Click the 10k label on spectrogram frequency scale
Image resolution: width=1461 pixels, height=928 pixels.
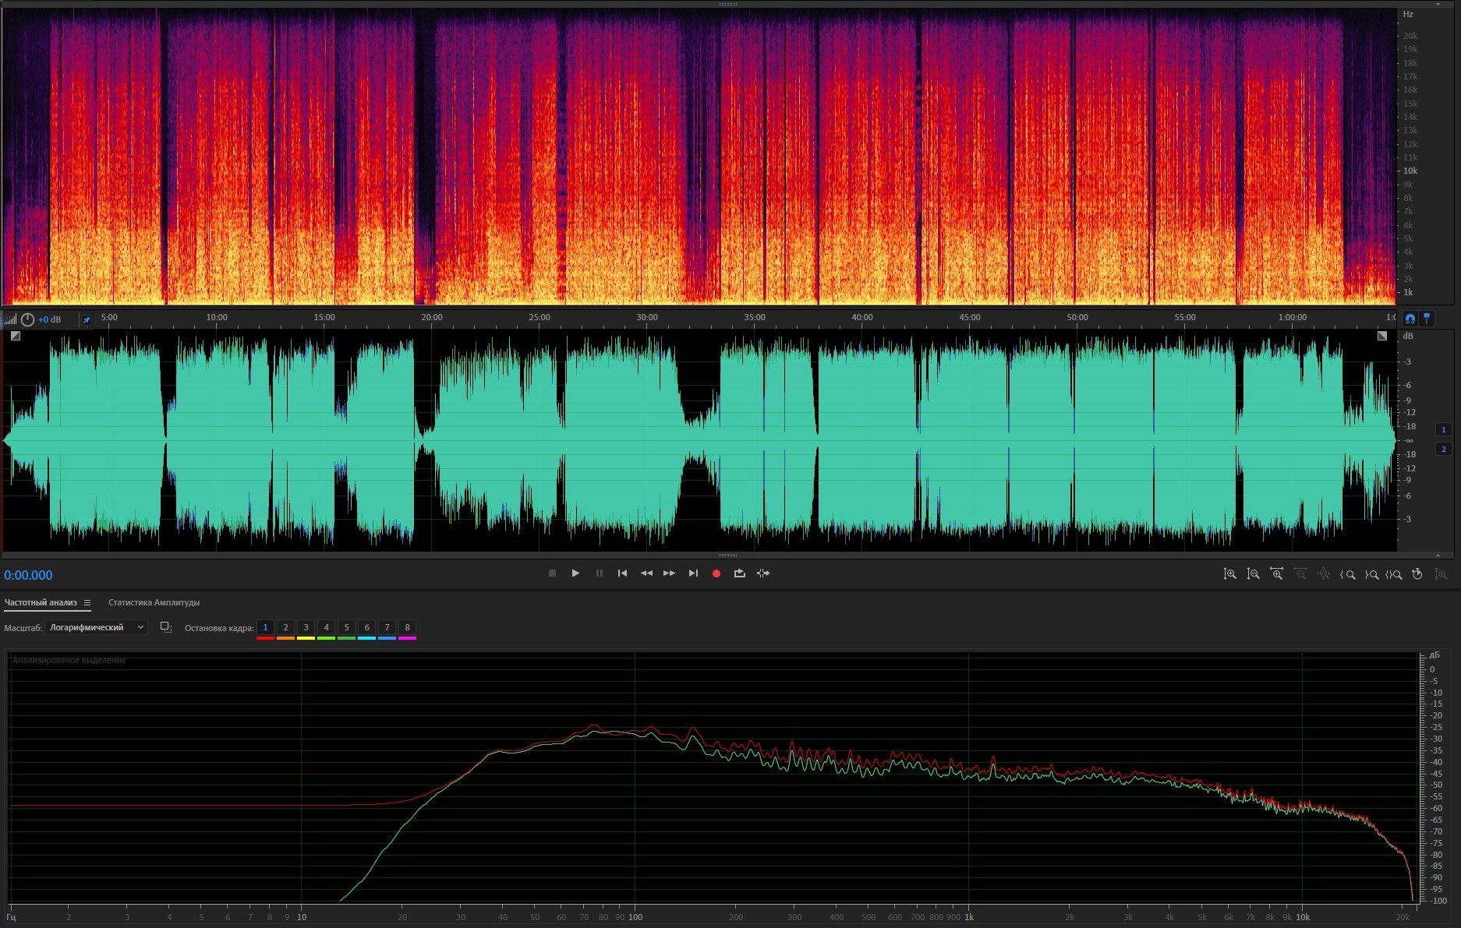pos(1410,171)
